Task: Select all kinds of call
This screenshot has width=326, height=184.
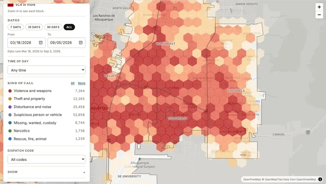Action: coord(73,83)
